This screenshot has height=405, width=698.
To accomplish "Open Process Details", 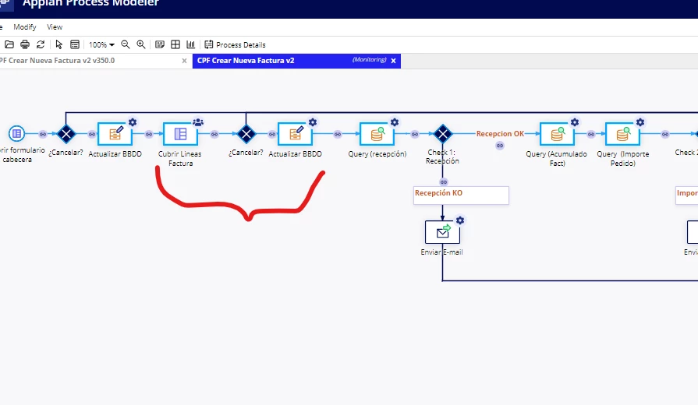I will (x=235, y=44).
